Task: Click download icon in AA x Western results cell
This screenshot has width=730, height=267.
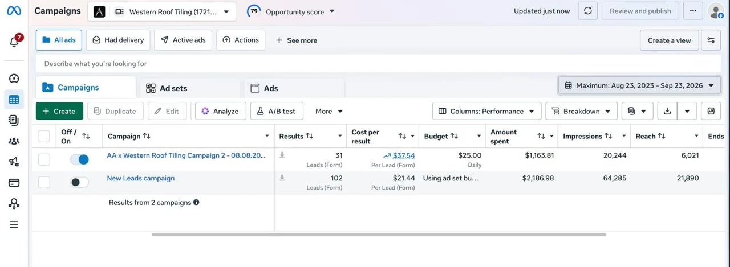Action: point(282,155)
